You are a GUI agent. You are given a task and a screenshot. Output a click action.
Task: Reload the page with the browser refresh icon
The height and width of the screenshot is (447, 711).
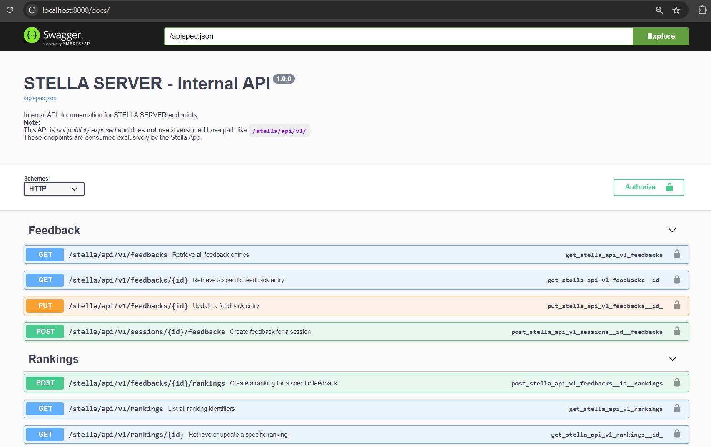pyautogui.click(x=10, y=10)
